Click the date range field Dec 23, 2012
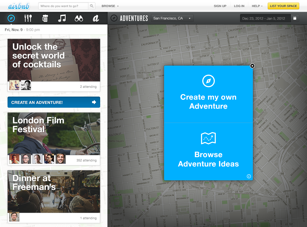 (x=265, y=18)
